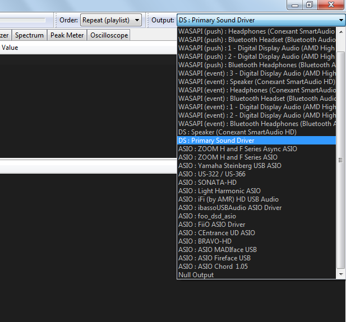Select WASAPI (push) : Headphones (Conexant SmartAudio)
The image size is (346, 322).
pos(257,31)
